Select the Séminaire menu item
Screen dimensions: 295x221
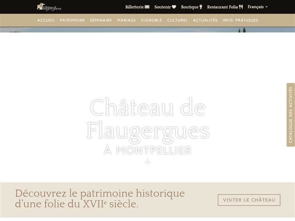pos(101,20)
